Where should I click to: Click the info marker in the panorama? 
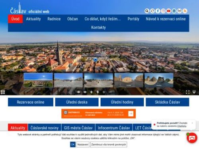pos(74,58)
